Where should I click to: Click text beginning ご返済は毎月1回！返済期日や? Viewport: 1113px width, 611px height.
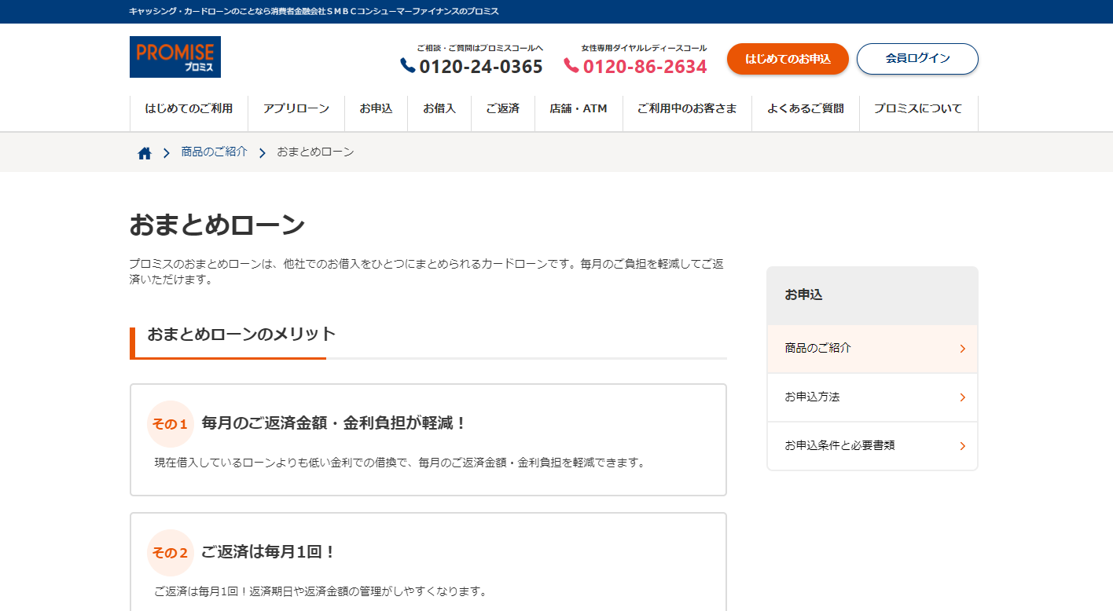tap(321, 591)
